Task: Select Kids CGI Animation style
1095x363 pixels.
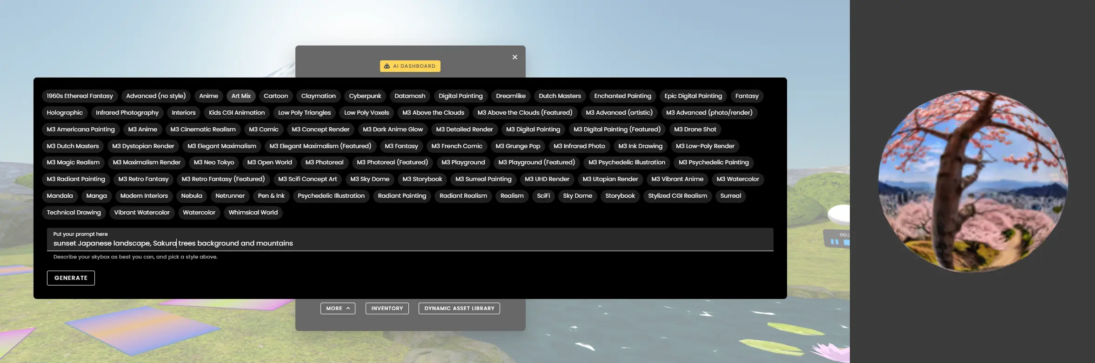Action: pos(237,113)
